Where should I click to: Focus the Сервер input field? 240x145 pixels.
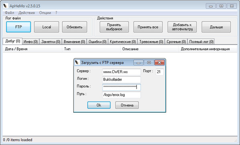click(121, 72)
